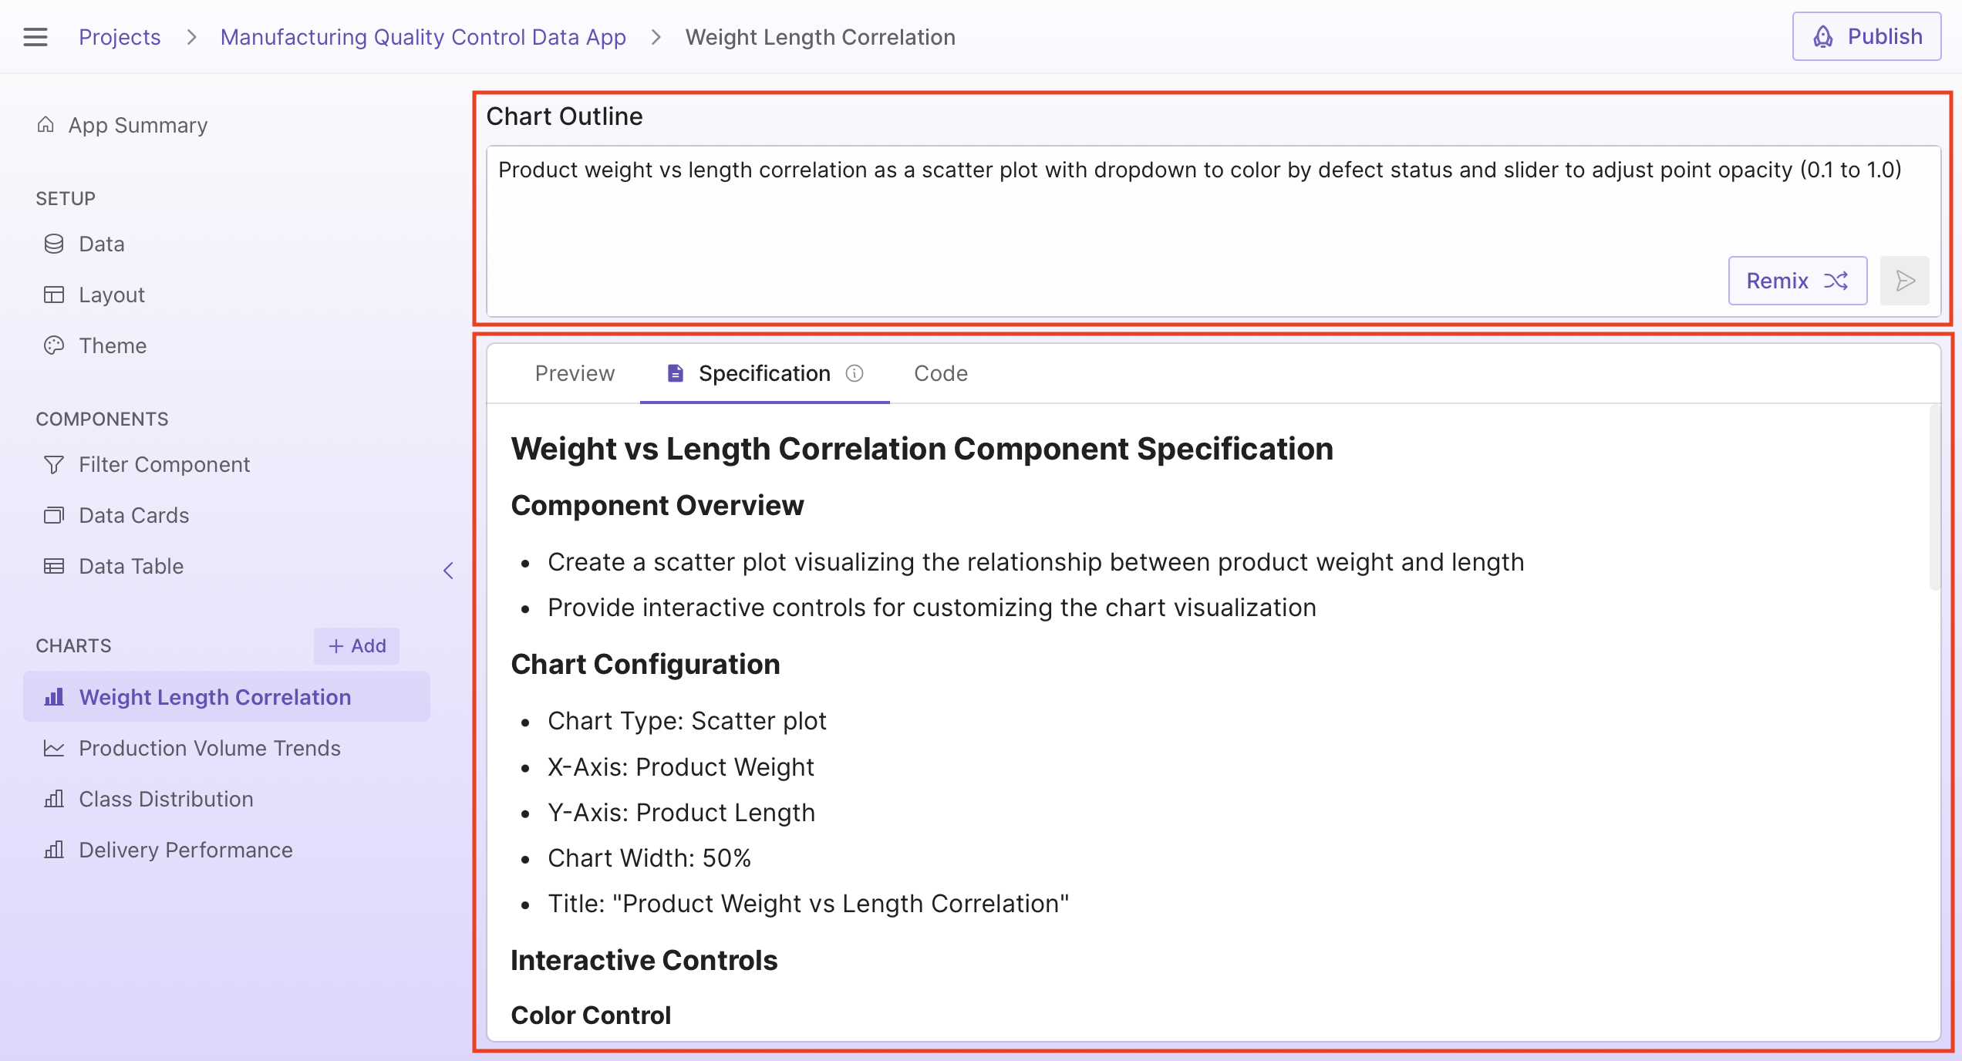The height and width of the screenshot is (1061, 1962).
Task: Click the send arrow icon in Chart Outline
Action: coord(1904,281)
